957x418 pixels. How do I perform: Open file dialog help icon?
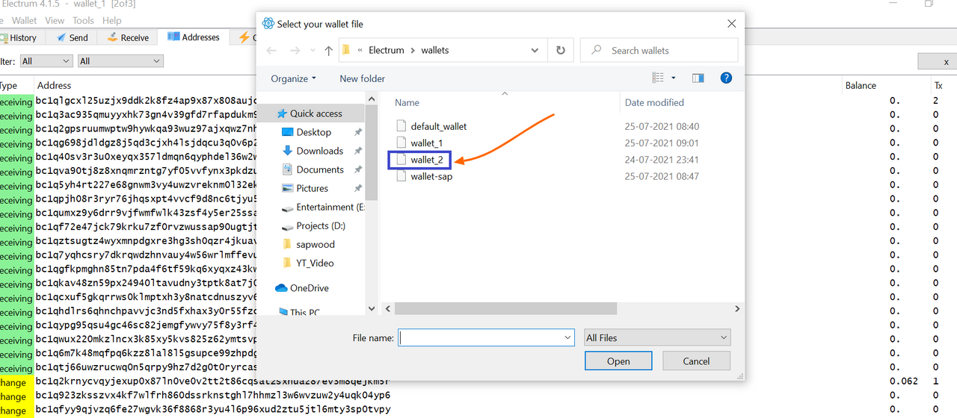point(725,78)
